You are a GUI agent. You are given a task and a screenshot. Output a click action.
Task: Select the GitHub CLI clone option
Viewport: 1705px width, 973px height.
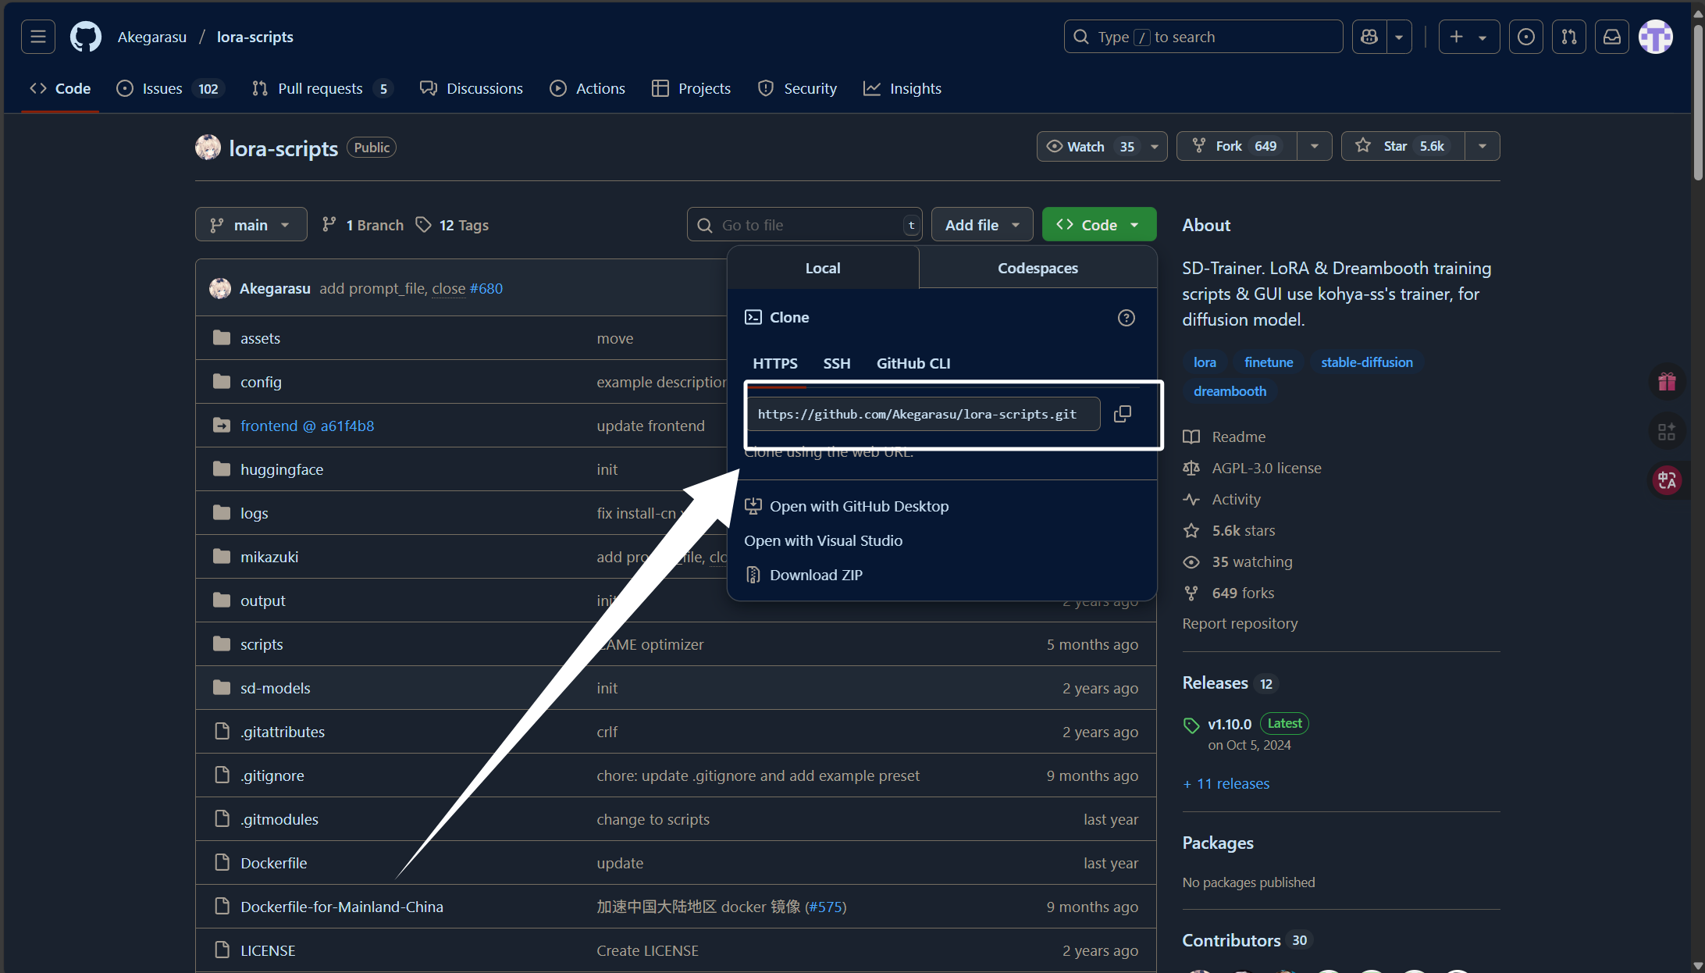point(913,363)
